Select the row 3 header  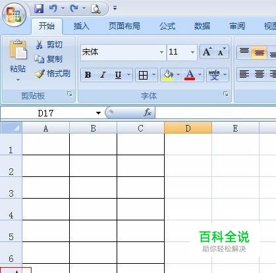tap(11, 187)
